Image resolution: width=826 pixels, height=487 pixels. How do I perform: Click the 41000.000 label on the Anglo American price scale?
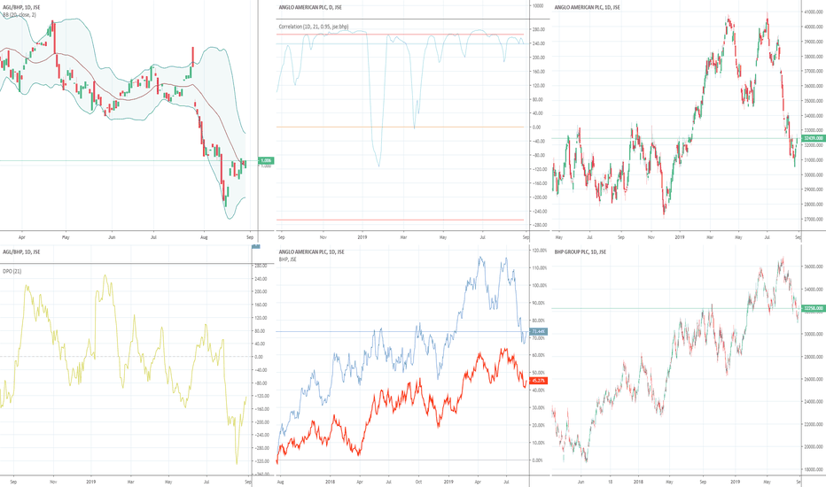point(814,12)
